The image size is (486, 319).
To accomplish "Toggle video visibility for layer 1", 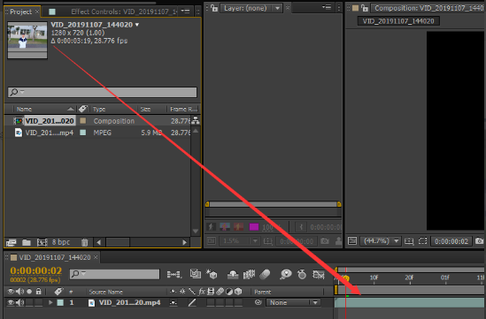I will [11, 302].
